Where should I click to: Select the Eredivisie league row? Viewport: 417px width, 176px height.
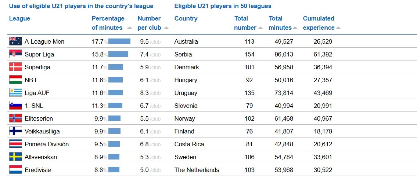coord(38,170)
